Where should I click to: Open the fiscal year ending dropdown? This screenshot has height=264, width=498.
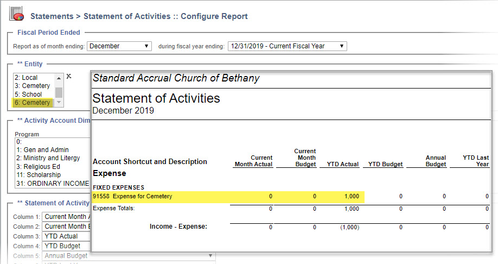tap(287, 46)
